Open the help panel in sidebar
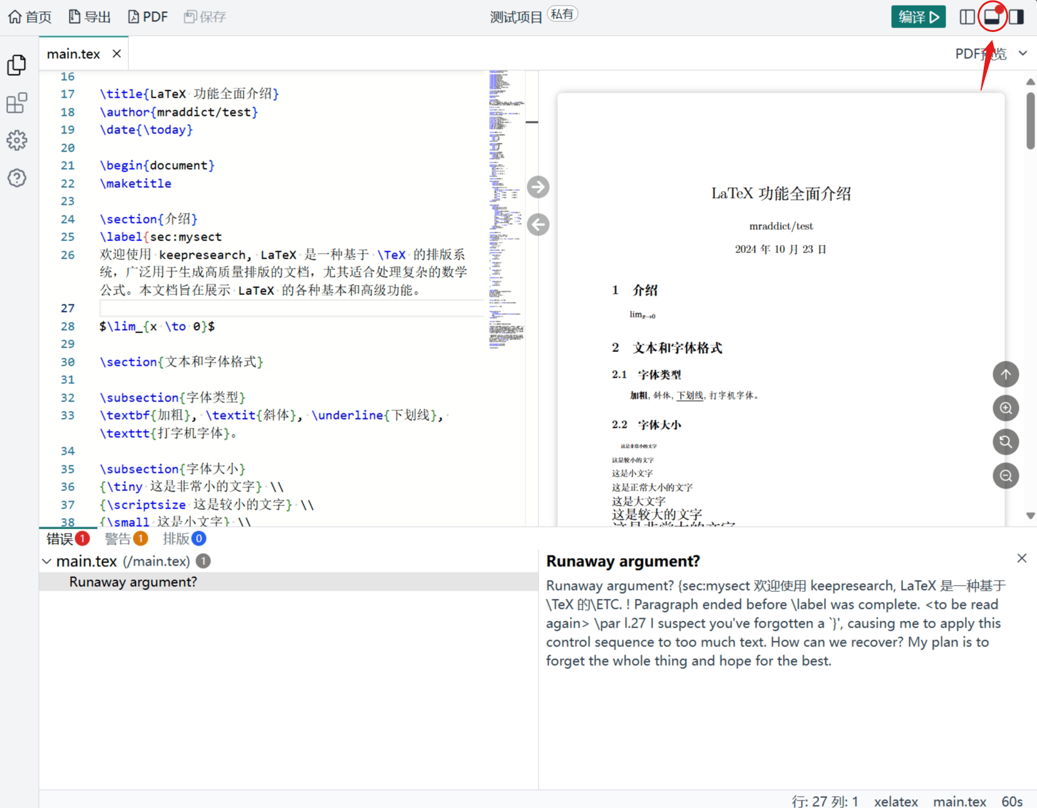This screenshot has height=808, width=1037. point(17,179)
